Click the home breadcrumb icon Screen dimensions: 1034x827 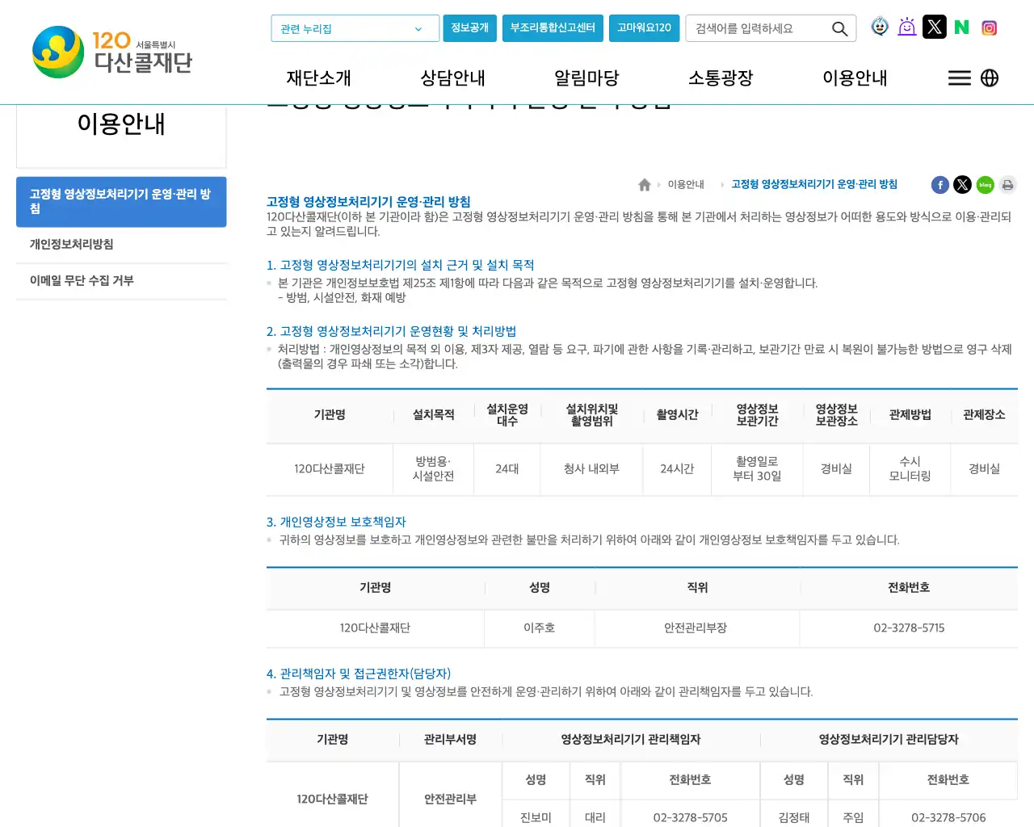645,185
